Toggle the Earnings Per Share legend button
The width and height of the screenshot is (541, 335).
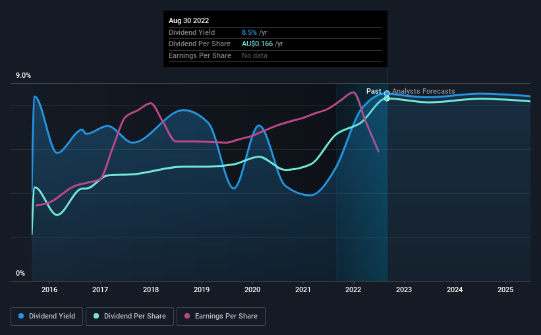[221, 317]
